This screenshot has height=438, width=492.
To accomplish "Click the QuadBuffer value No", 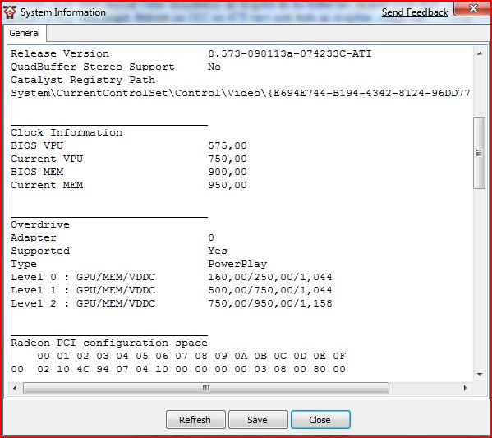I will pyautogui.click(x=214, y=67).
